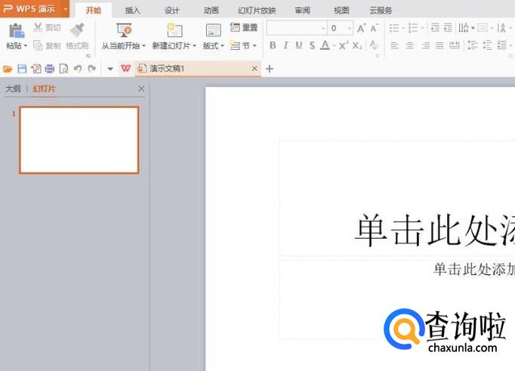Viewport: 515px width, 371px height.
Task: Redo the last action
Action: 91,69
